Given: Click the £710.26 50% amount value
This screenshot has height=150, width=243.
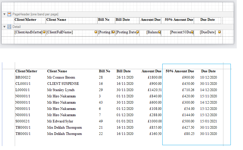Looking at the screenshot, I should 188,90.
